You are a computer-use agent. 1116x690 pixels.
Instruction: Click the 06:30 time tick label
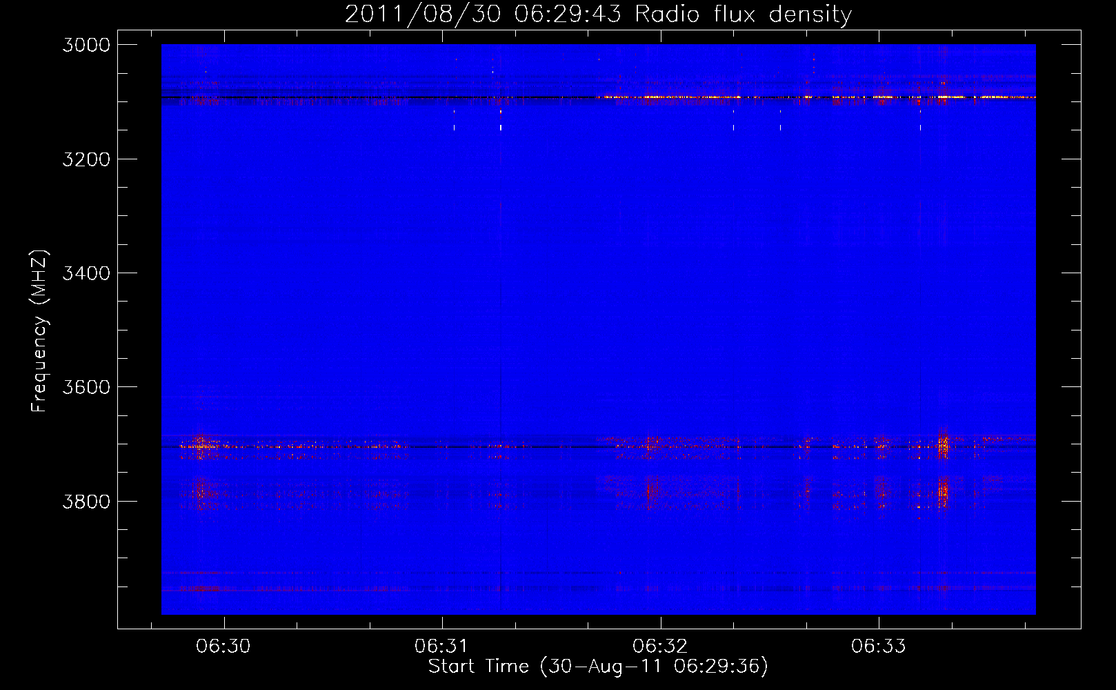tap(223, 647)
